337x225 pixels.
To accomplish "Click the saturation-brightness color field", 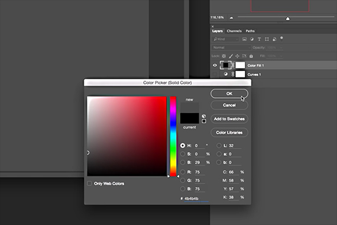I will tap(127, 136).
